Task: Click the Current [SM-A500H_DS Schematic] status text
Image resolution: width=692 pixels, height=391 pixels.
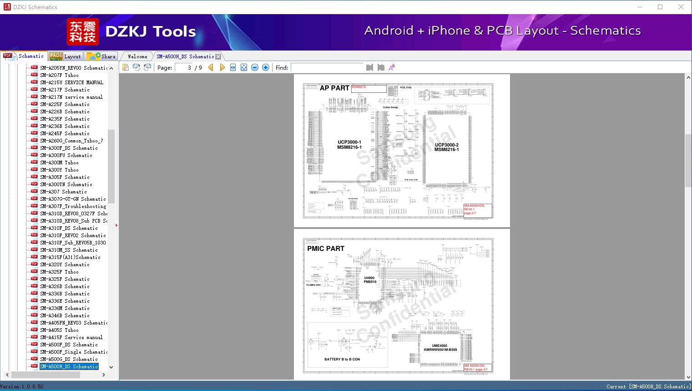Action: (x=648, y=386)
